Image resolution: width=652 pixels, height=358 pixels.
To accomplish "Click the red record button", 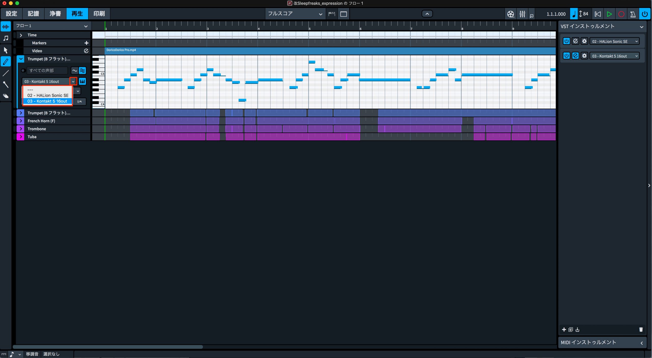I will click(621, 14).
